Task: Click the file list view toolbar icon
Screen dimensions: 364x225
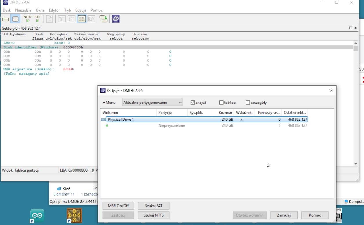Action: (x=72, y=19)
